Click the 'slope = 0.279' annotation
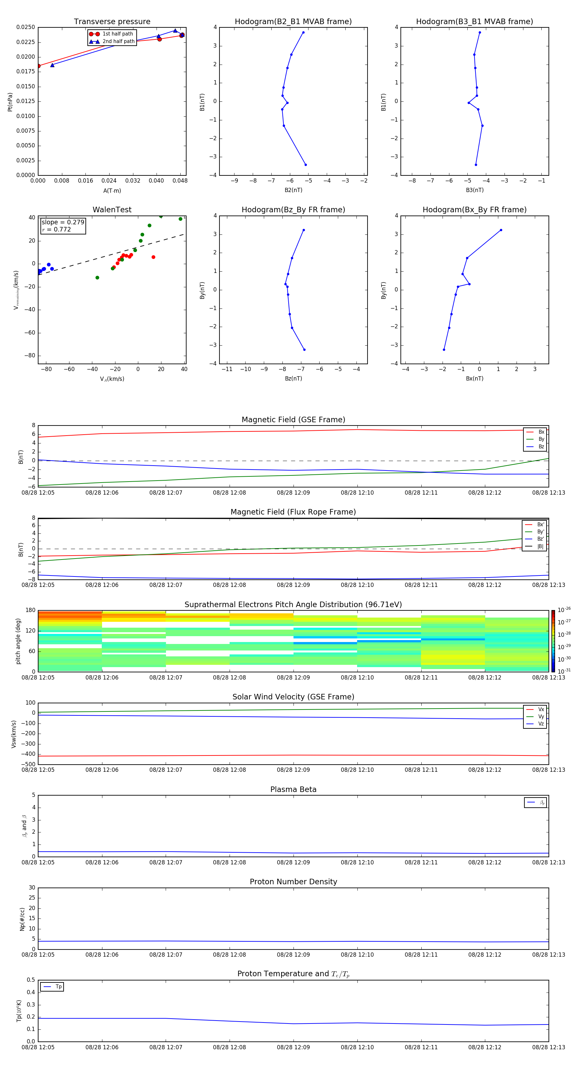Viewport: 587px width, 1076px height. 63,222
